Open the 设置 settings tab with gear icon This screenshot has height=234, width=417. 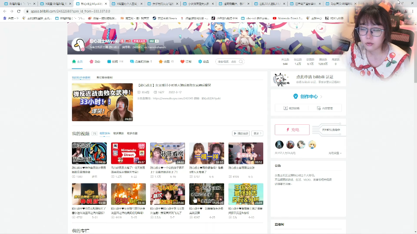pyautogui.click(x=203, y=61)
